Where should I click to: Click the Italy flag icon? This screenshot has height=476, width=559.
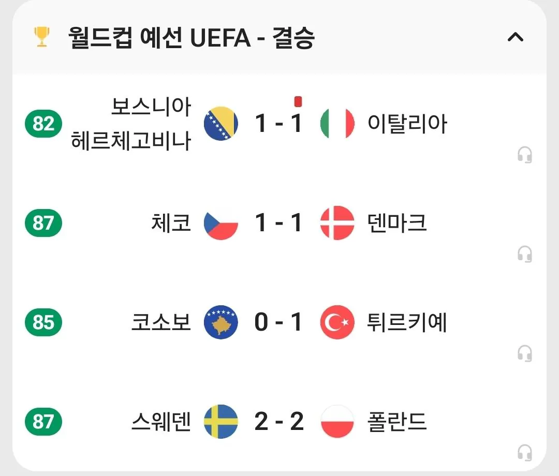[x=337, y=124]
